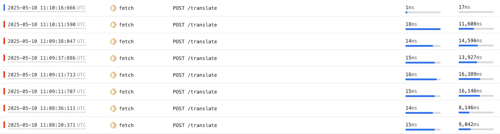Viewport: 500px width, 134px height.
Task: Open the timestamp 2025-05-10 11:08:20:371 link
Action: (x=47, y=125)
